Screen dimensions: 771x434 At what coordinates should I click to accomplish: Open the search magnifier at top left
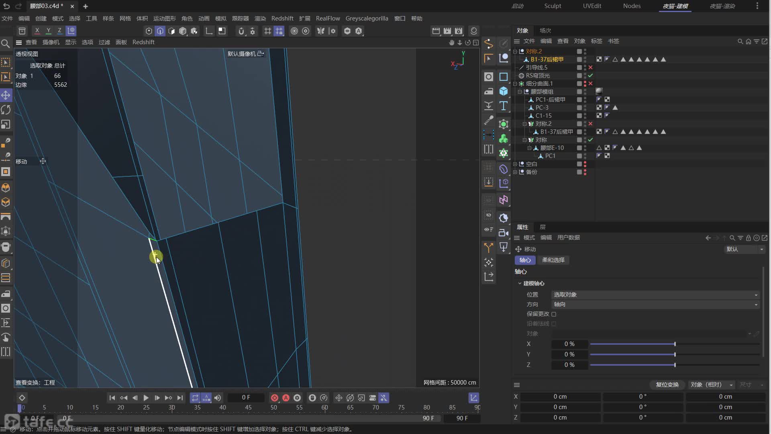tap(6, 43)
